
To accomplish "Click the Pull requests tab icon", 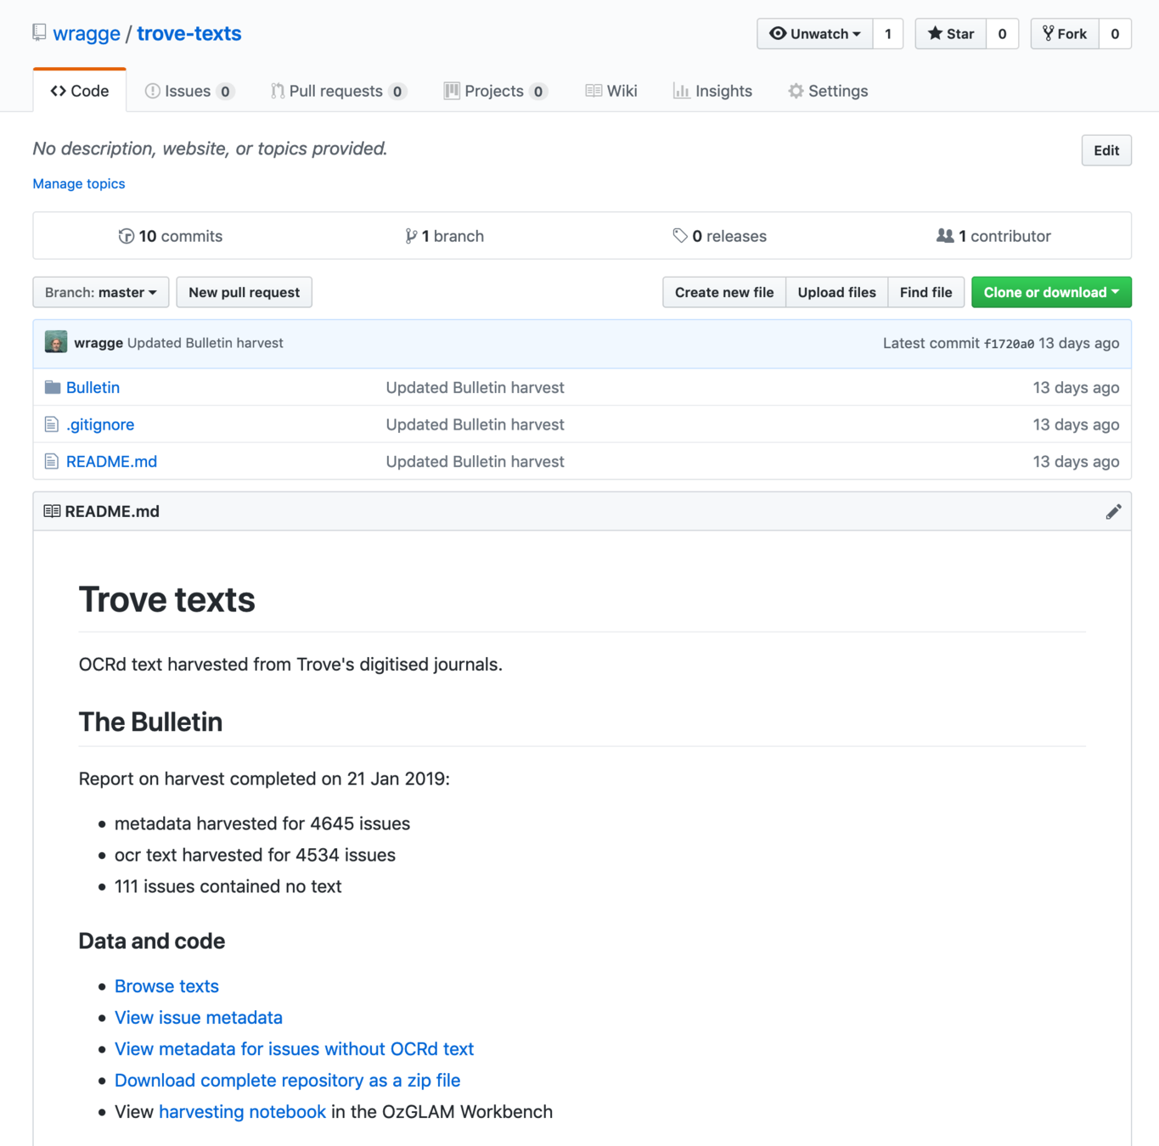I will [x=278, y=91].
